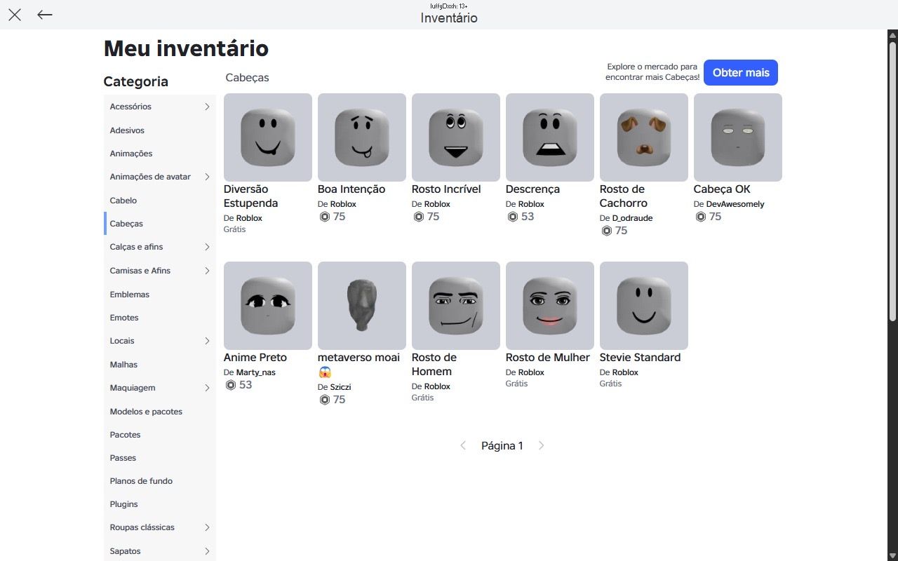Select the Rosto Incrível head image

(x=456, y=137)
